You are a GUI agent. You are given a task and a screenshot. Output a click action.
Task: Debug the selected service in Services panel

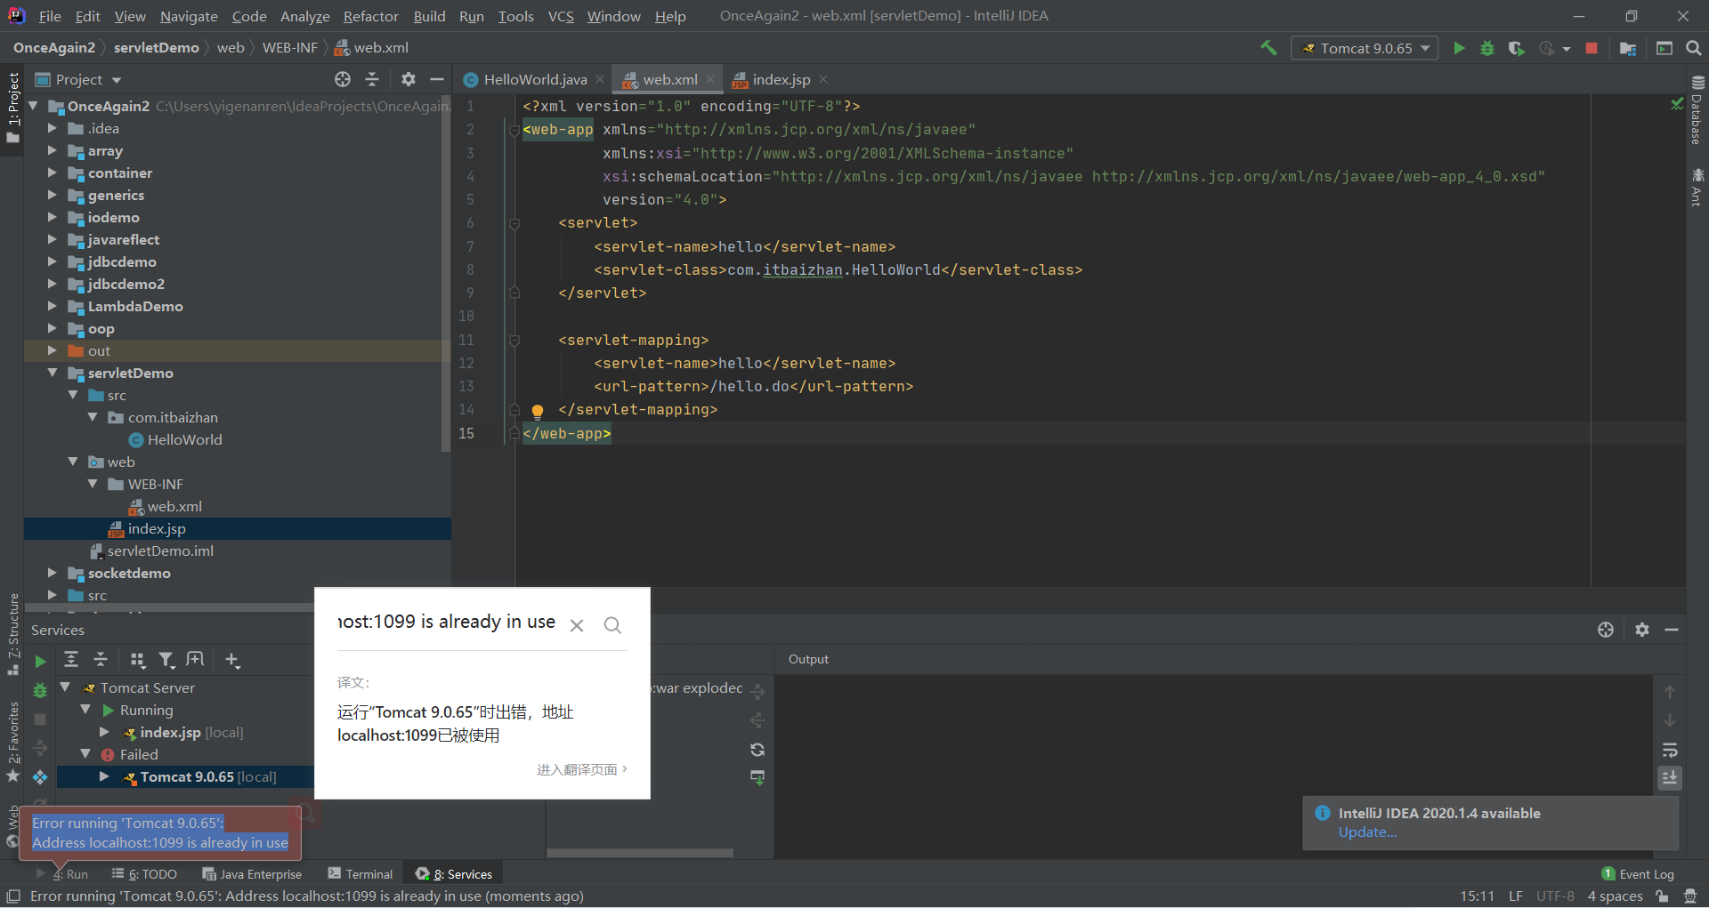click(40, 690)
